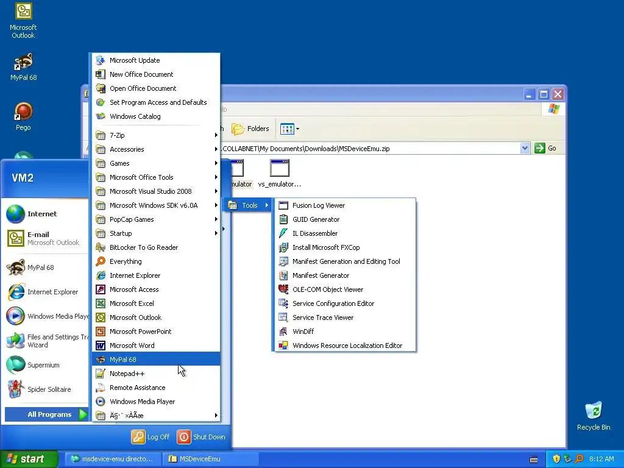Viewport: 624px width, 468px height.
Task: Launch Microsoft Excel icon
Action: [101, 303]
